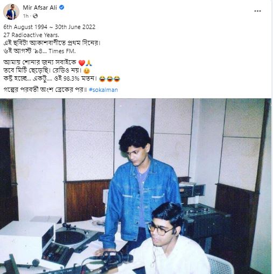
Task: Open the Mir Afsar Ali profile name
Action: pos(40,8)
